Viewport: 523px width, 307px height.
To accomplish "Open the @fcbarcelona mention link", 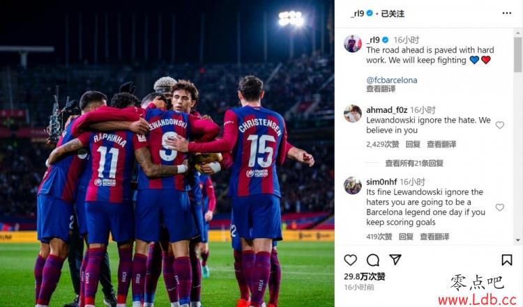I will click(x=392, y=80).
